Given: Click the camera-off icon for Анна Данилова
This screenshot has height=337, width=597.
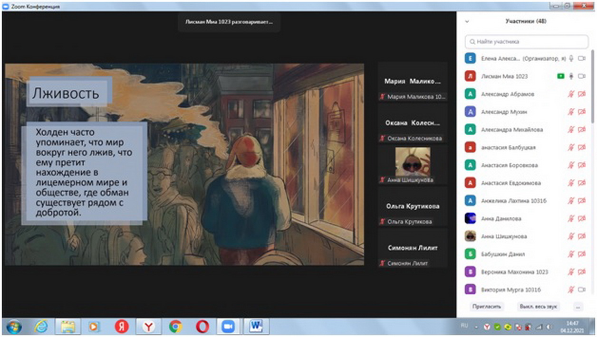Looking at the screenshot, I should 581,218.
